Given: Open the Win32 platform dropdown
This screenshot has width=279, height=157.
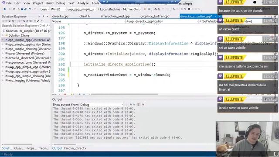Looking at the screenshot, I should point(58,9).
